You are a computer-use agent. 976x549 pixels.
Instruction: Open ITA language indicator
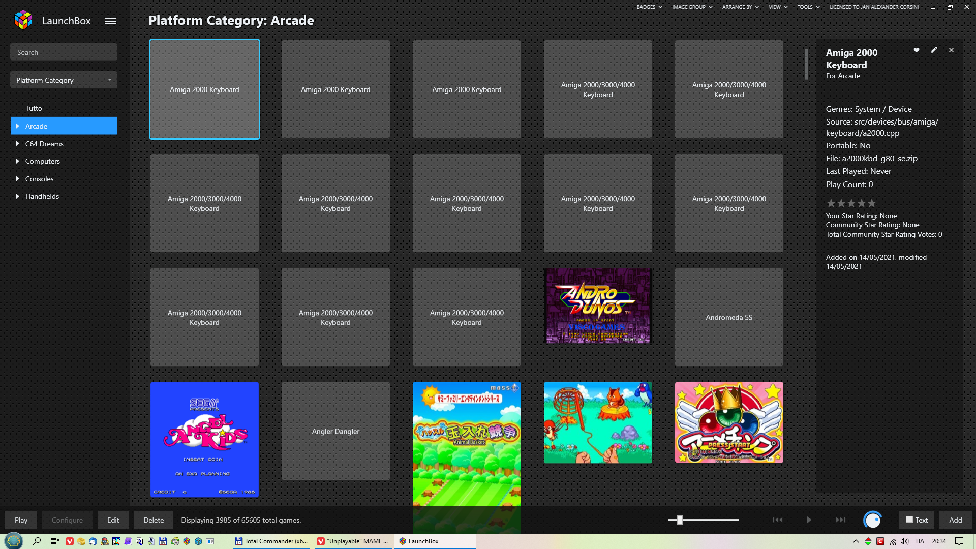point(920,541)
